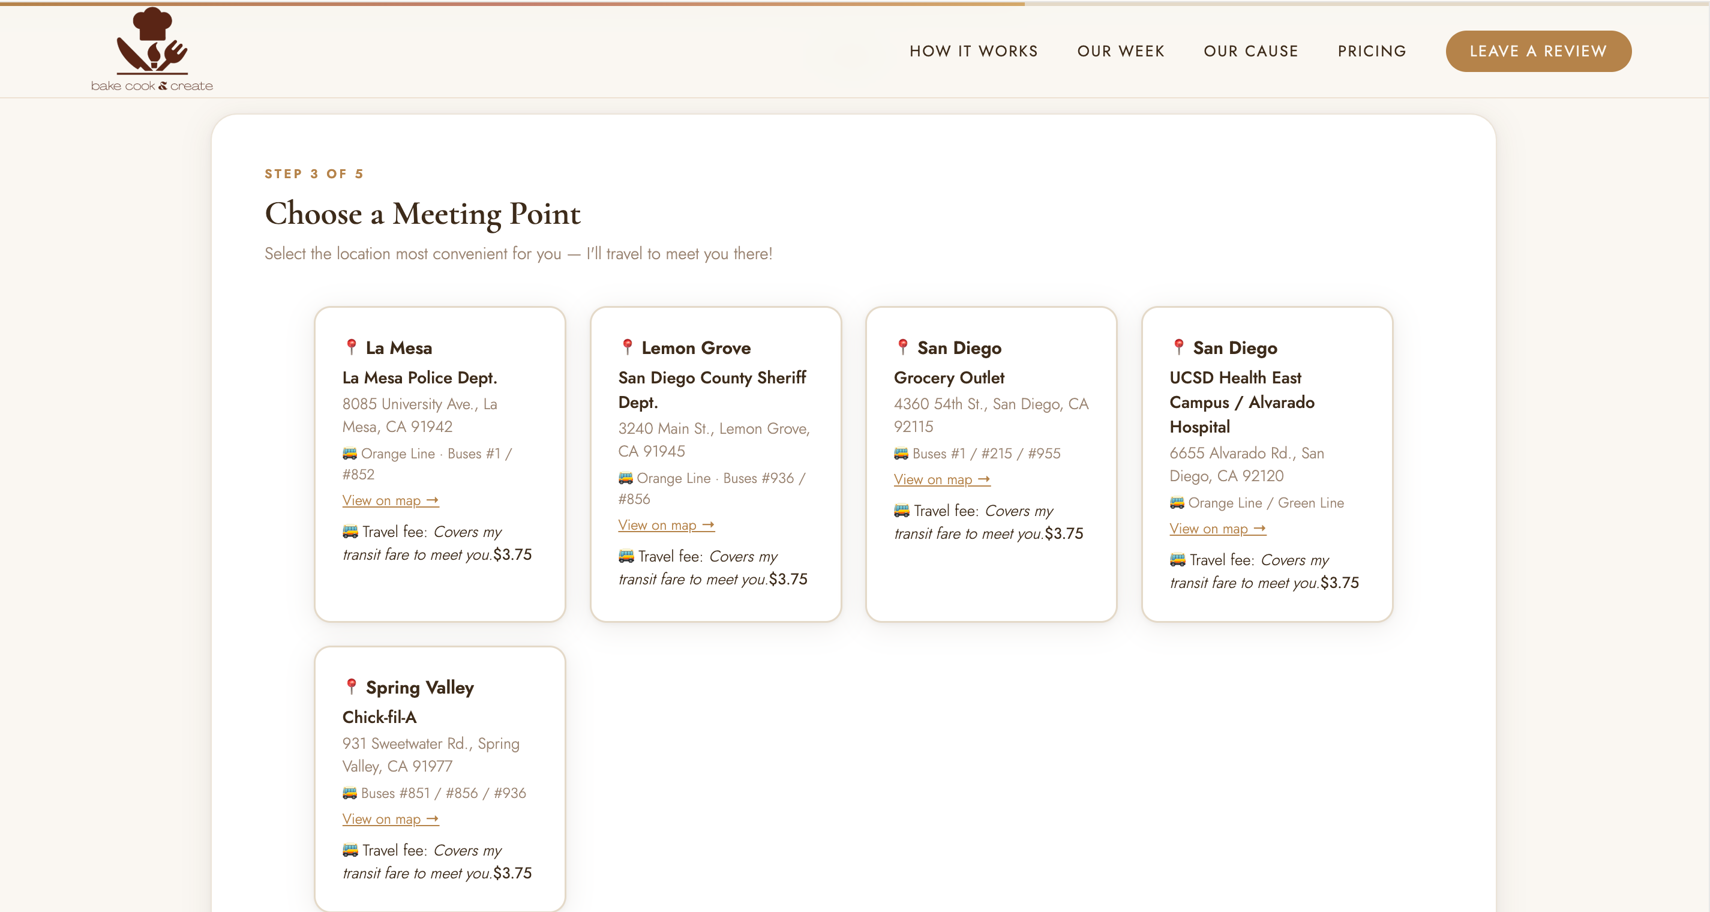1710x912 pixels.
Task: Open the Our Cause page
Action: 1250,51
